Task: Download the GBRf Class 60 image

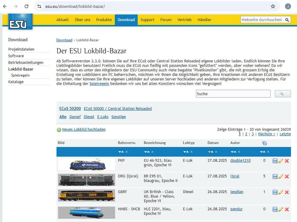Action: pos(275,192)
